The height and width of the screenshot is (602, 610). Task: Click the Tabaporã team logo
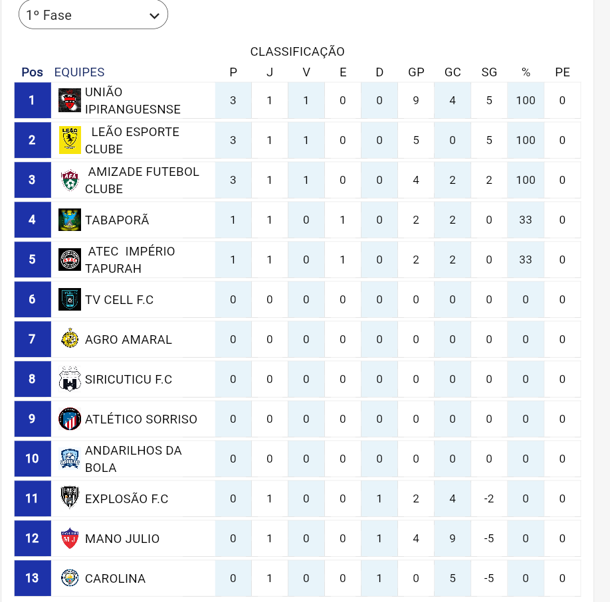pyautogui.click(x=70, y=220)
